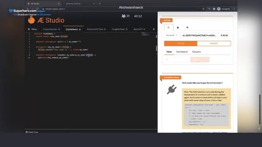Switch to the Gas price tab
262x147 pixels.
[196, 52]
